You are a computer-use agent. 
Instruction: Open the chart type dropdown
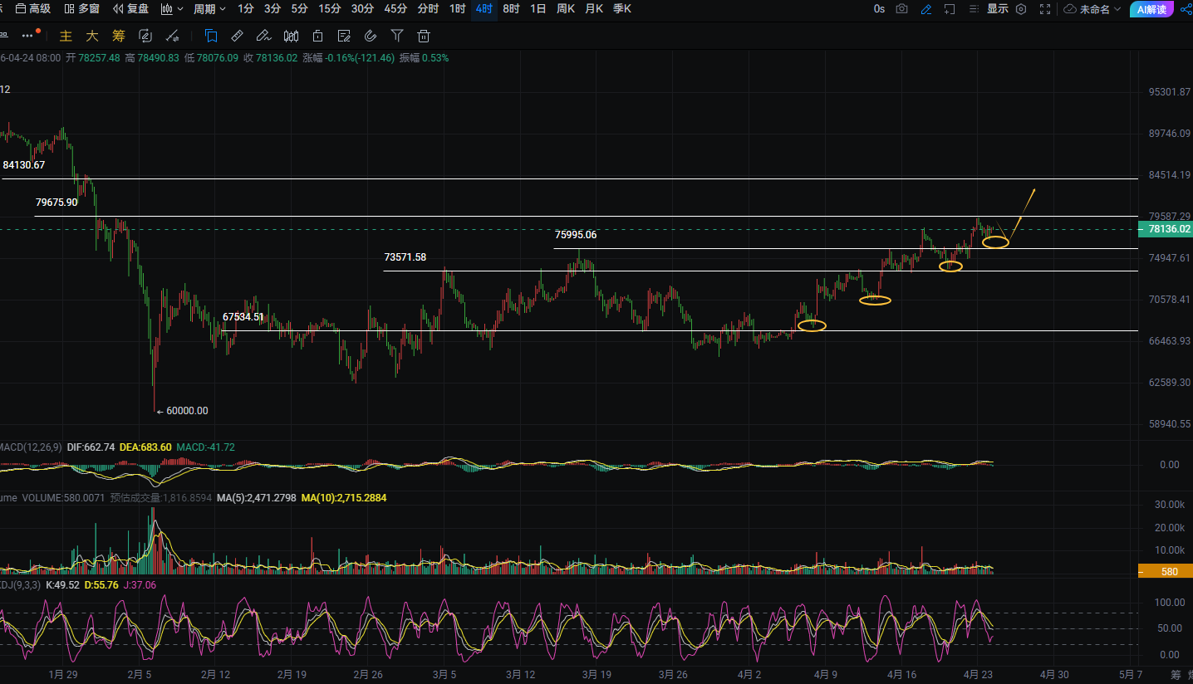pos(172,9)
